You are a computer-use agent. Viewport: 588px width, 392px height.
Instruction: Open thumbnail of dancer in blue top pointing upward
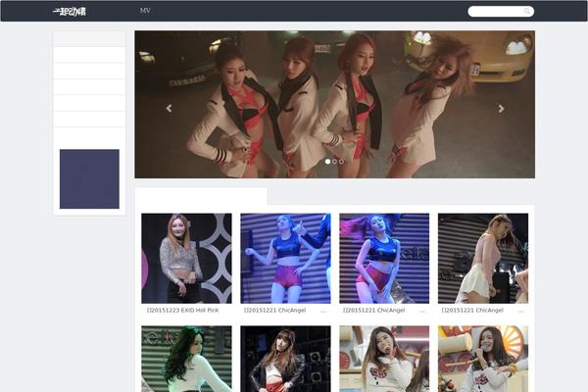(285, 259)
